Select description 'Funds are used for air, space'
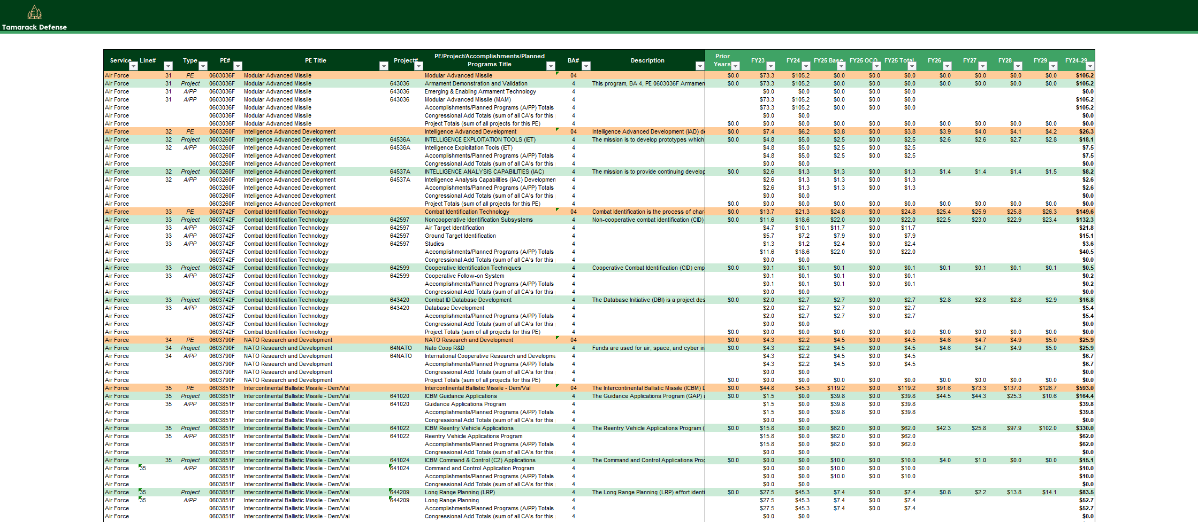Viewport: 1198px width, 522px height. click(x=648, y=348)
